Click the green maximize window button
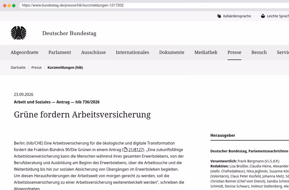Viewport: 289px width, 190px height. (14, 5)
